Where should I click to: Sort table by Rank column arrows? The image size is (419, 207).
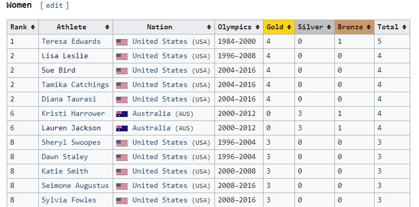[x=33, y=27]
